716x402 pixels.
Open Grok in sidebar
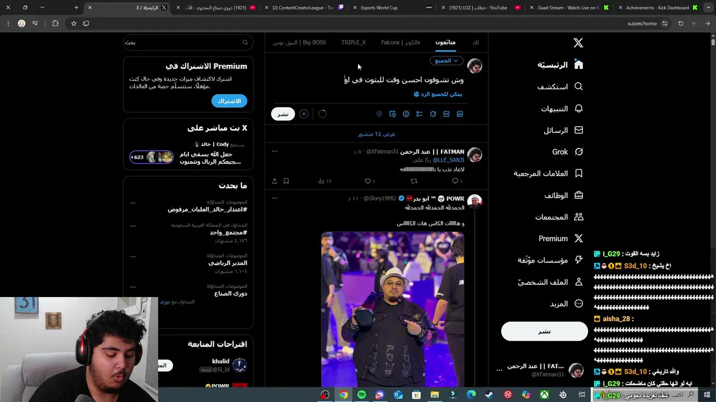pyautogui.click(x=568, y=152)
